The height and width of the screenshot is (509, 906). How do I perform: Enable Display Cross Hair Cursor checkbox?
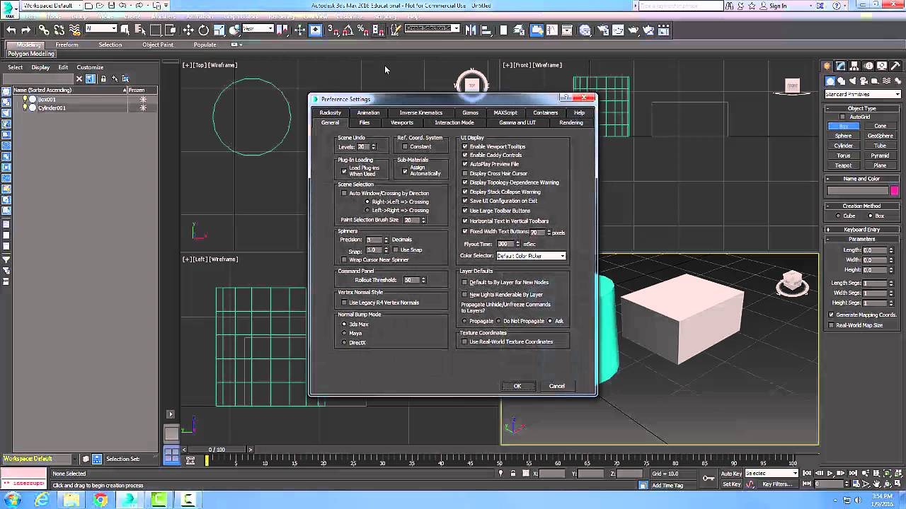(465, 173)
